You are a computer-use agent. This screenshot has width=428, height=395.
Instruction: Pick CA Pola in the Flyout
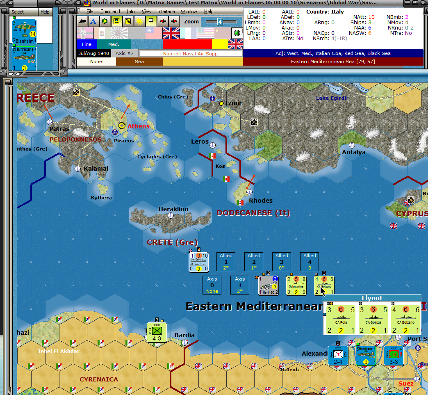click(341, 320)
